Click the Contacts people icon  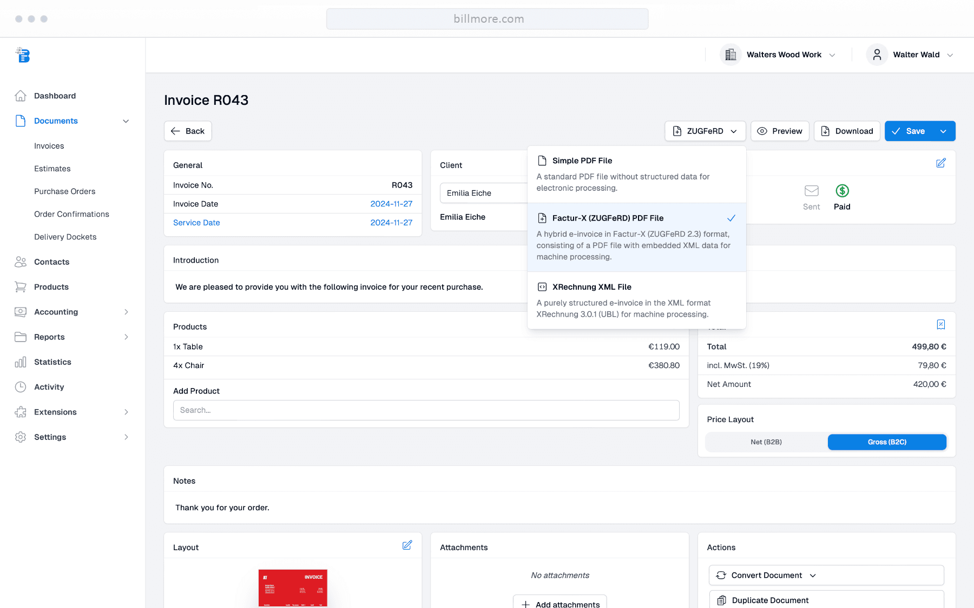click(21, 262)
